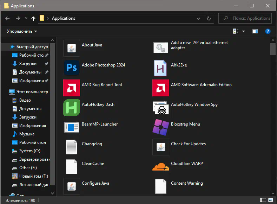Go forward in folder history
277x204 pixels.
click(x=18, y=18)
